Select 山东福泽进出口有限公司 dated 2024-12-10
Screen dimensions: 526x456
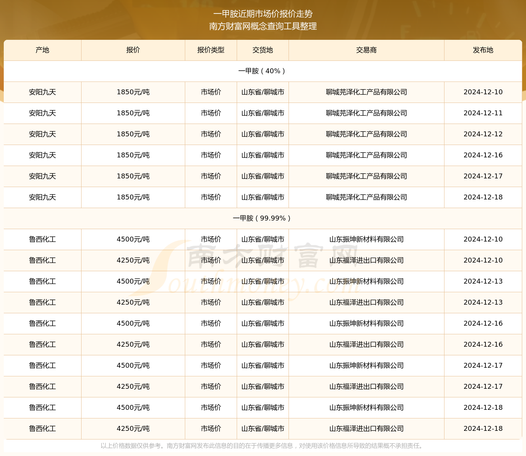point(366,260)
